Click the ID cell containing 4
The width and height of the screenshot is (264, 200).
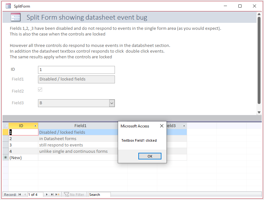(x=23, y=151)
